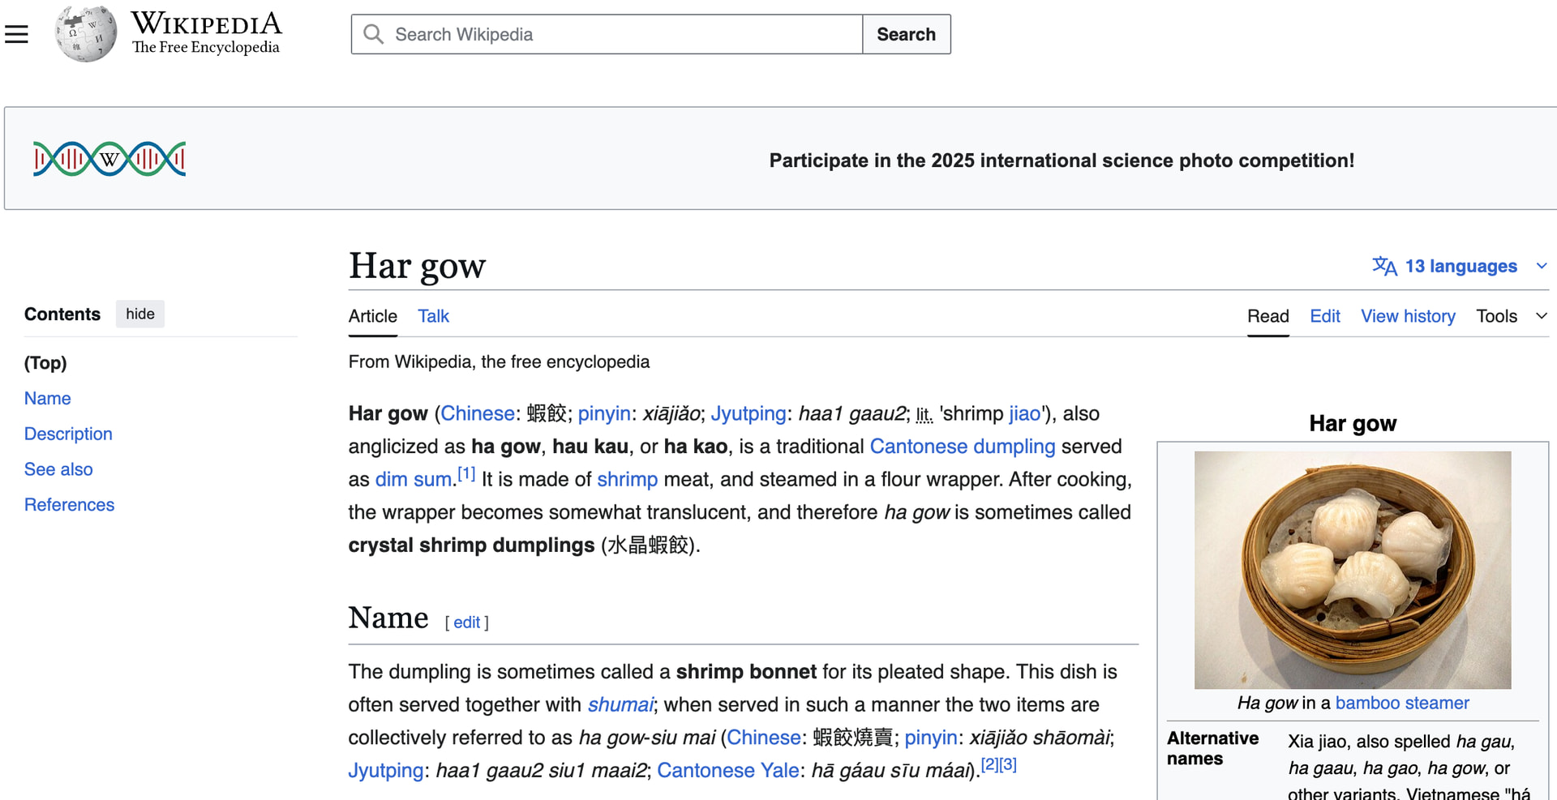Image resolution: width=1557 pixels, height=800 pixels.
Task: Switch to the Talk tab
Action: [433, 316]
